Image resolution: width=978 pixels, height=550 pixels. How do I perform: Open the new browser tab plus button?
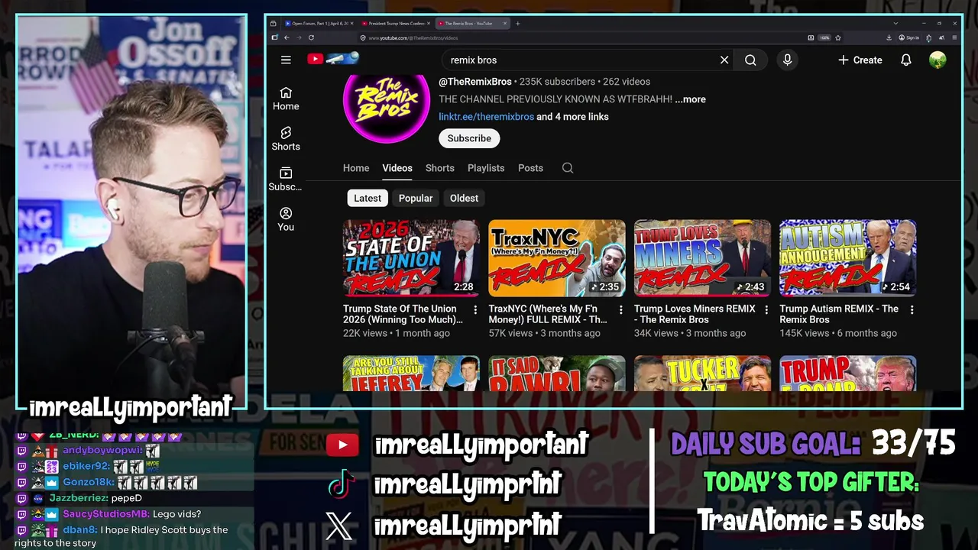(x=517, y=24)
